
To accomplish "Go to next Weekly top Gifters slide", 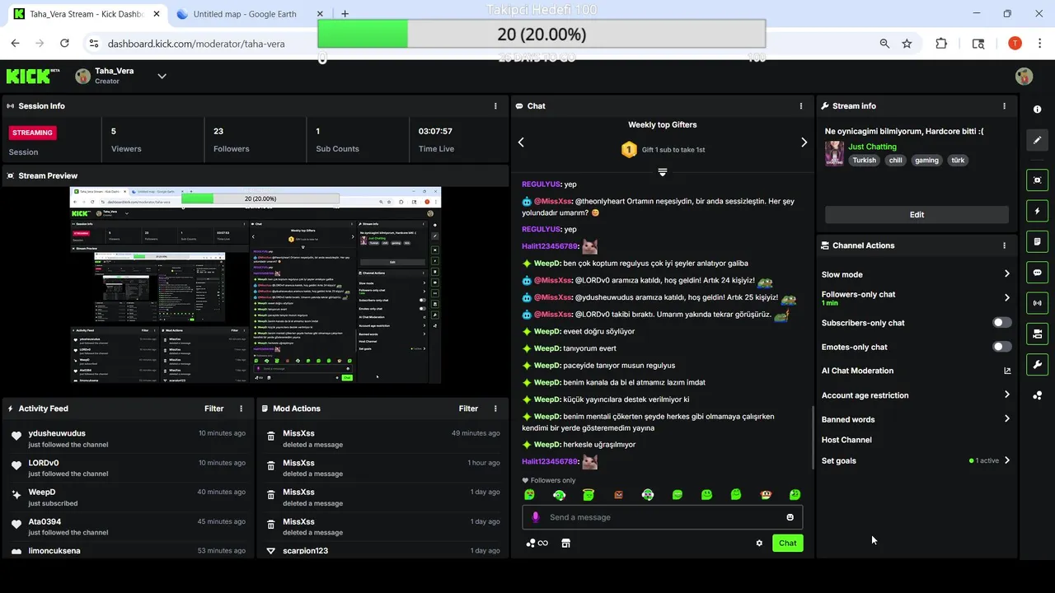I will click(x=804, y=142).
